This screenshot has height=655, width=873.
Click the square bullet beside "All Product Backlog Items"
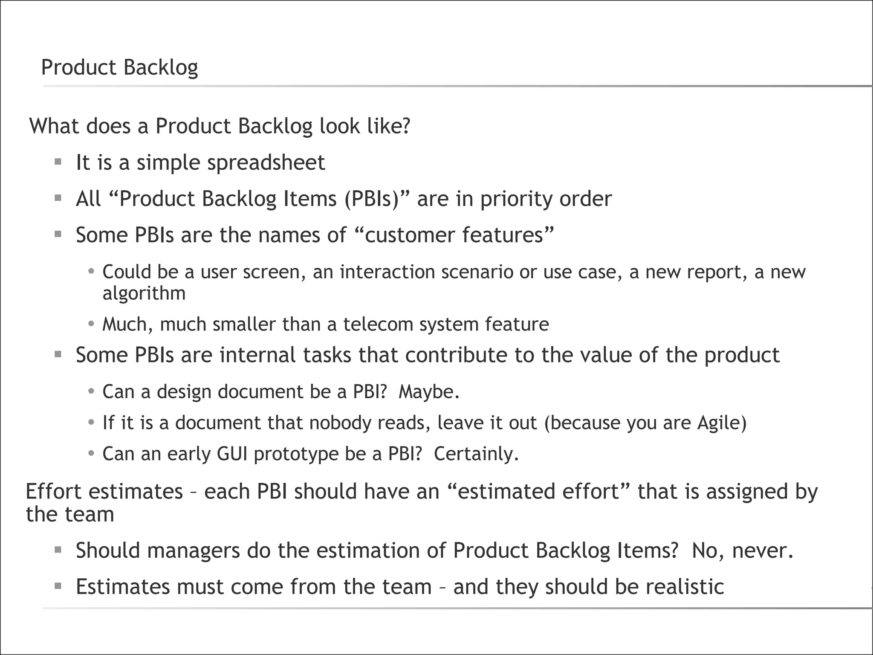(x=58, y=198)
